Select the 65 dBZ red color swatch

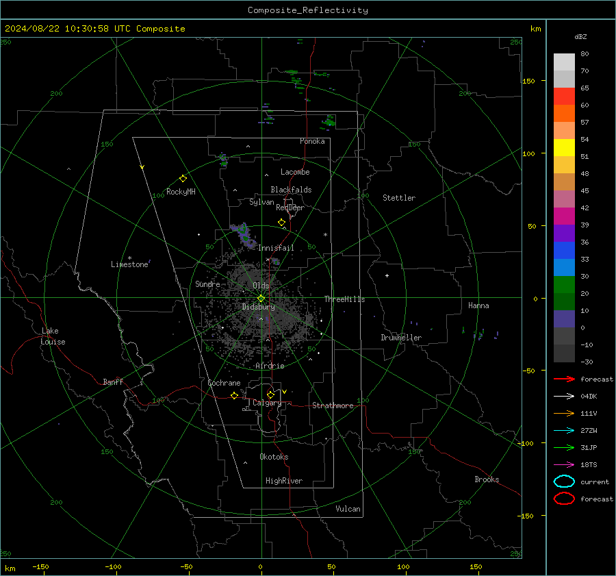tap(564, 96)
